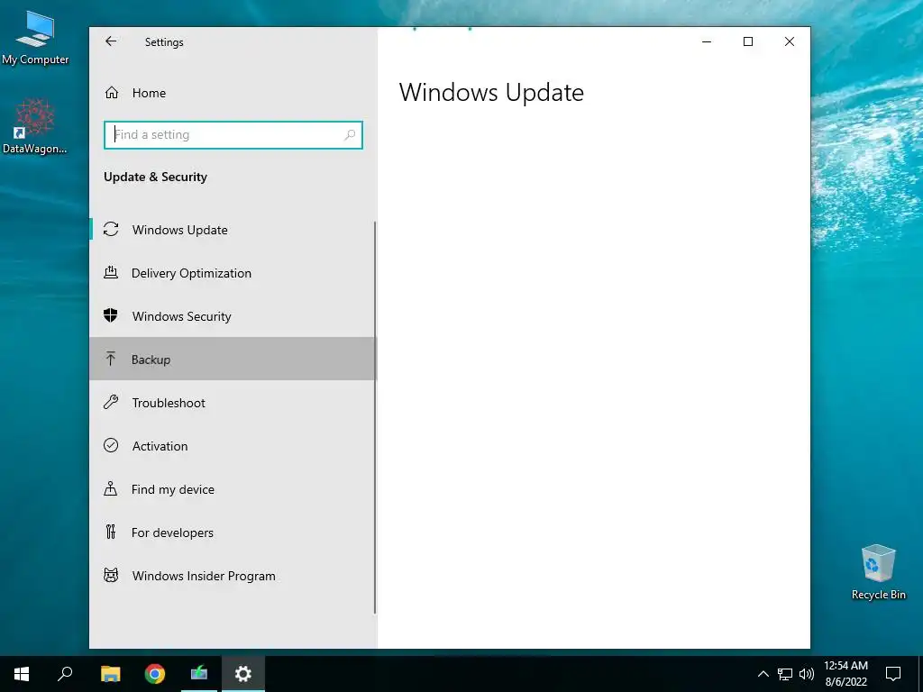Open the Start menu from the taskbar
This screenshot has width=923, height=692.
(x=22, y=674)
